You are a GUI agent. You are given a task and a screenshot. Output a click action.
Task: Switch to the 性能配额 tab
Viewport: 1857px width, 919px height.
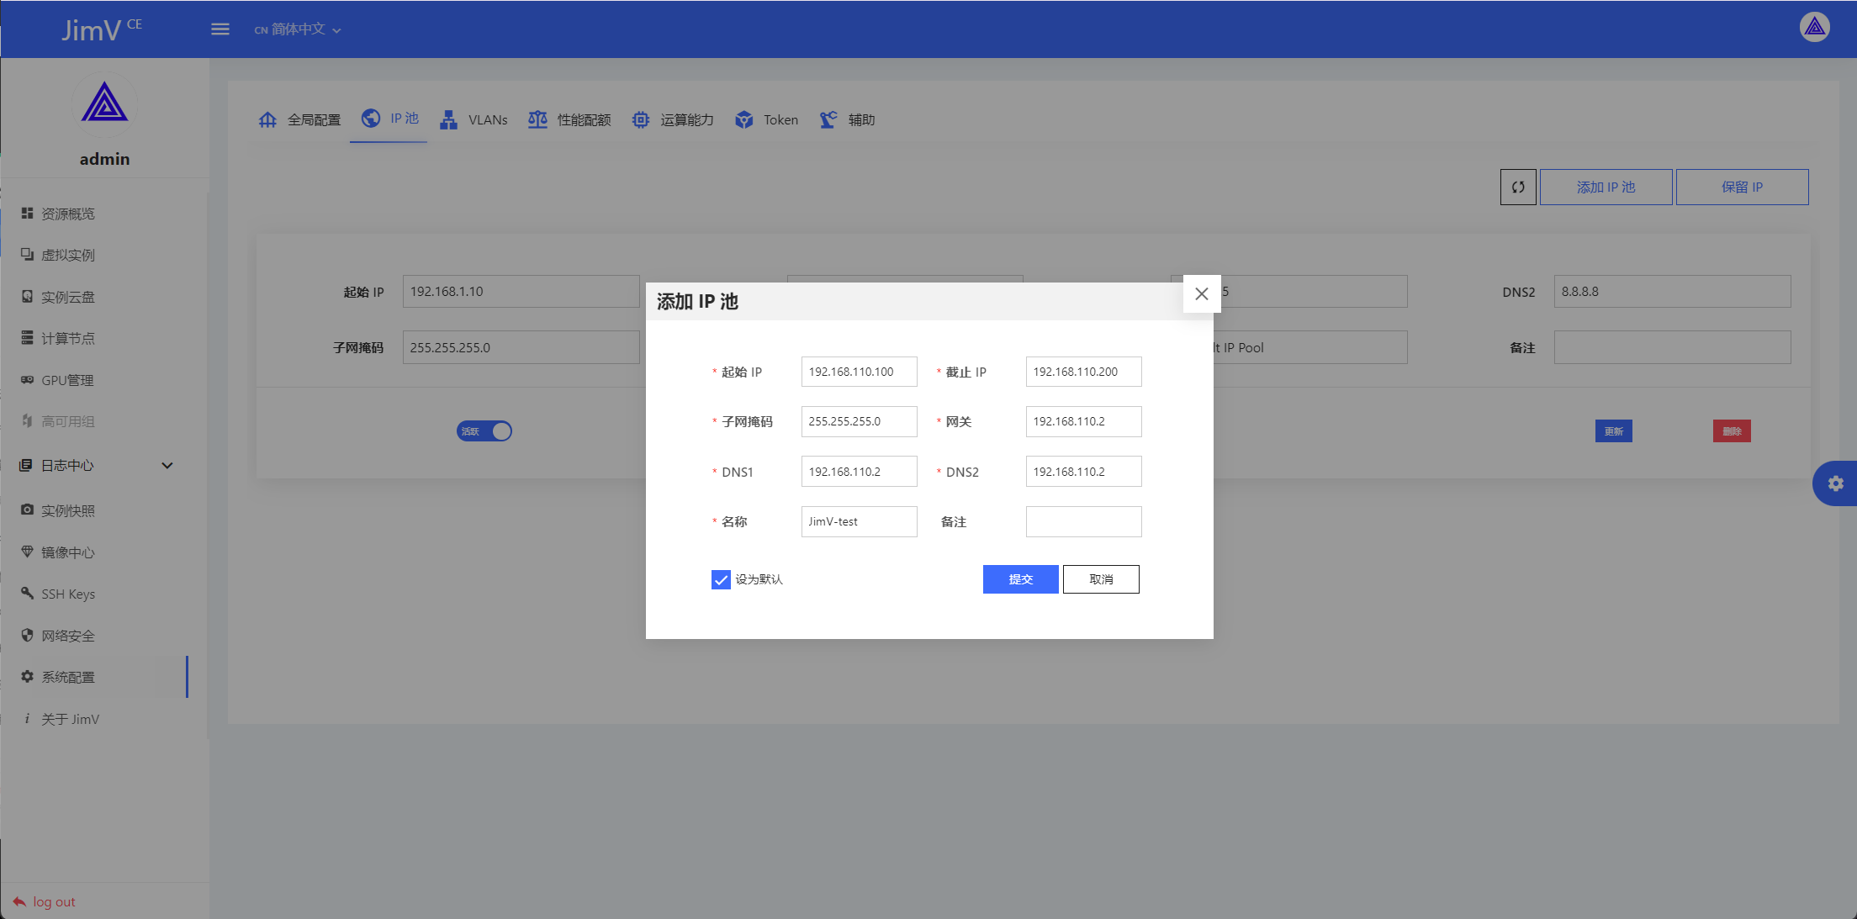(569, 119)
